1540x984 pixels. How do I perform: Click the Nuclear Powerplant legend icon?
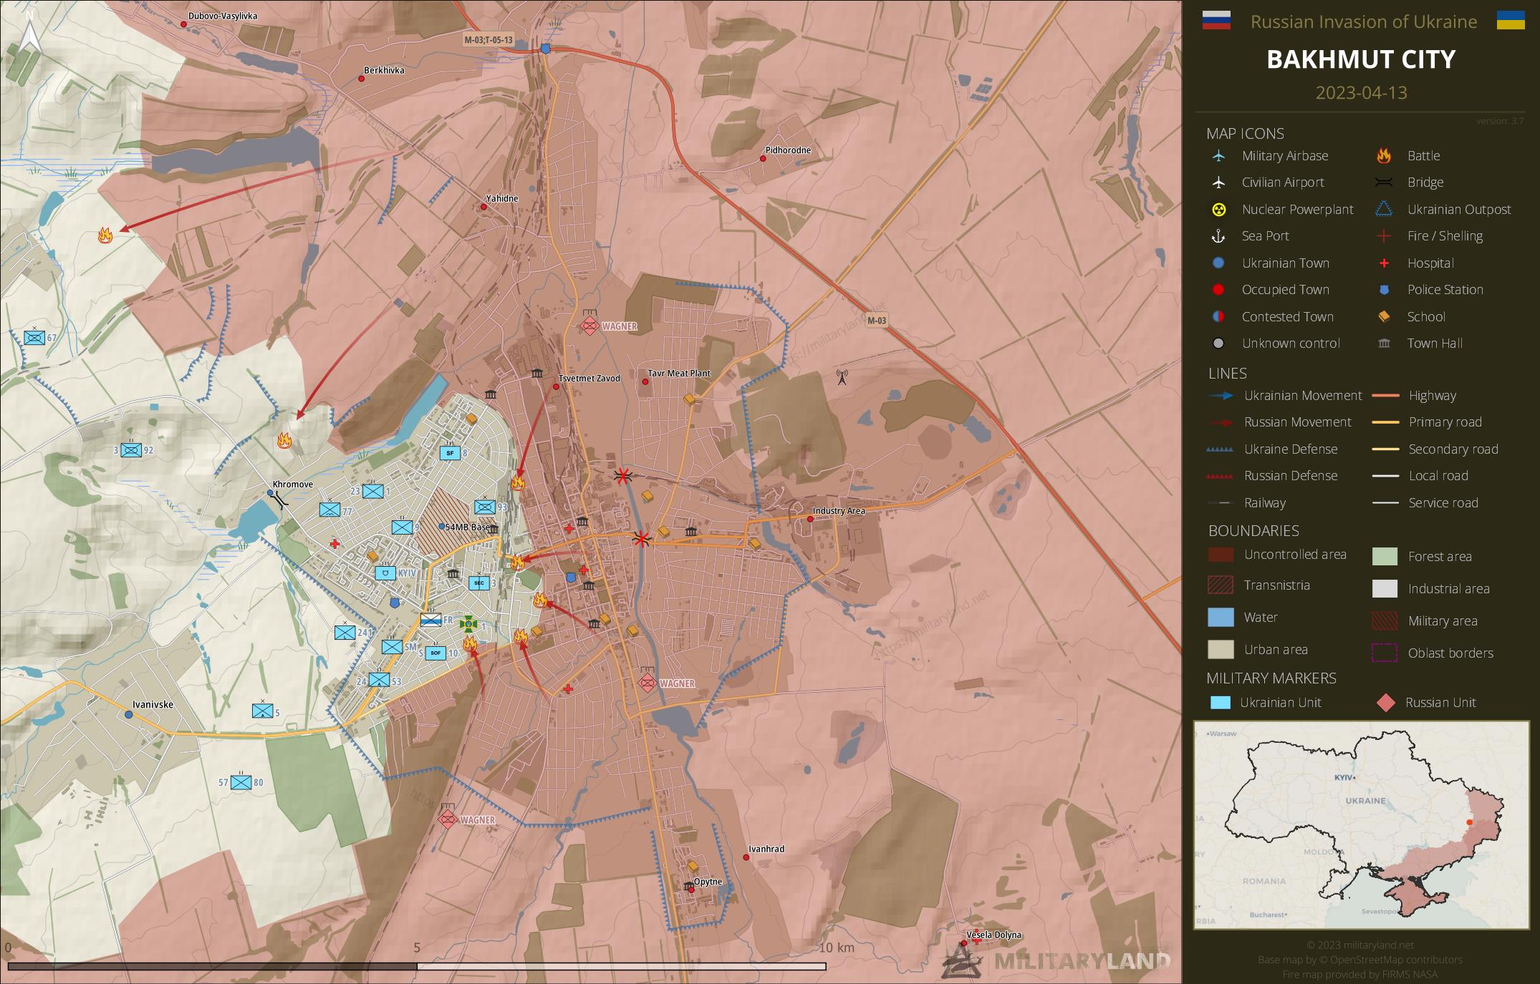[x=1218, y=210]
